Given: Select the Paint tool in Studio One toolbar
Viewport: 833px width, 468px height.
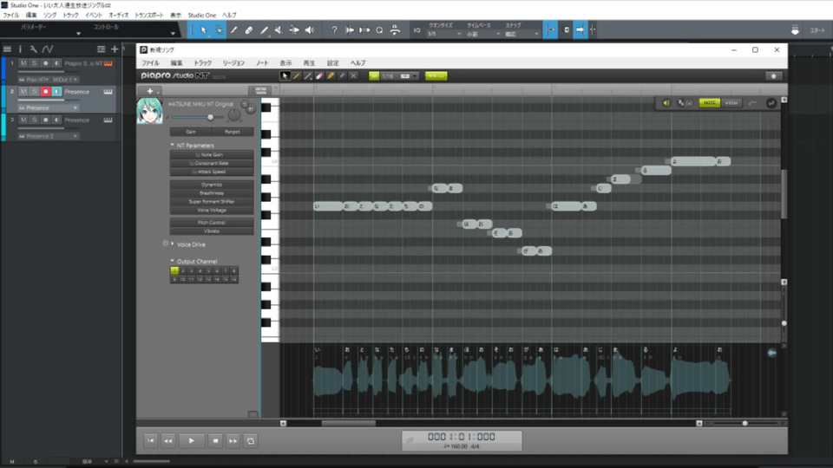Looking at the screenshot, I should tap(264, 30).
